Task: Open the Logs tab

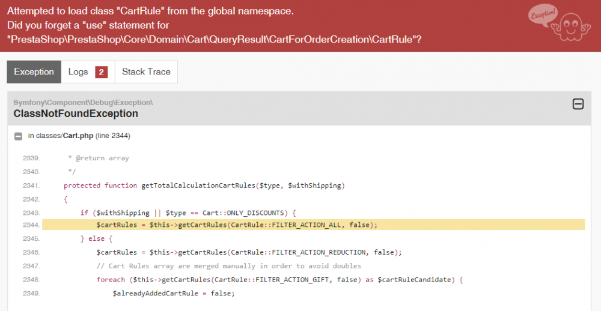Action: click(x=78, y=72)
